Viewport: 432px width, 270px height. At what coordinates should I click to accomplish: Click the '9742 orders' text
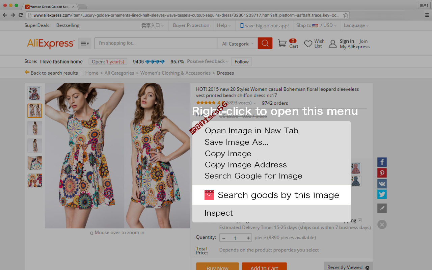[275, 103]
